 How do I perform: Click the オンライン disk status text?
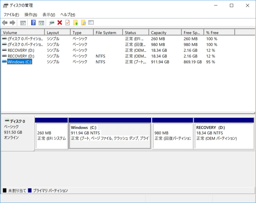tap(11, 138)
